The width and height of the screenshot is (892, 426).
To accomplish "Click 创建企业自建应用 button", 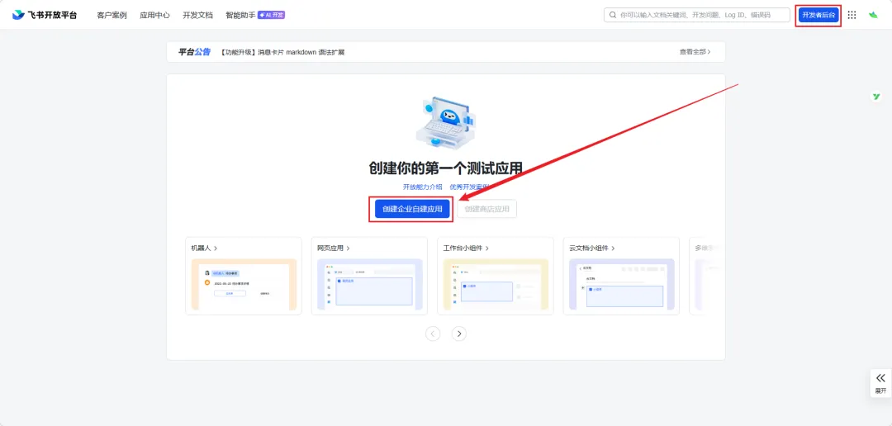I will pyautogui.click(x=412, y=209).
